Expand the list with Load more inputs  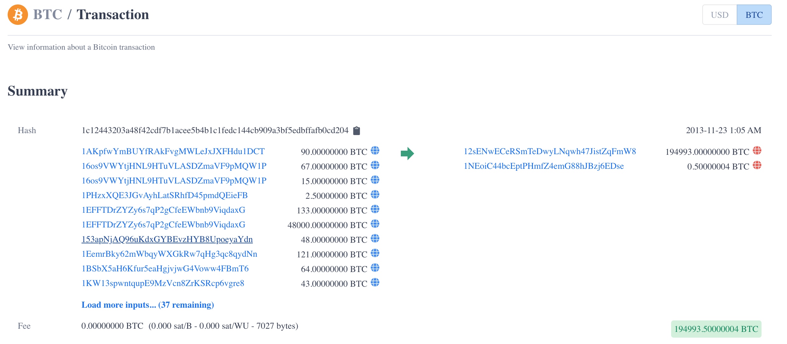(147, 305)
